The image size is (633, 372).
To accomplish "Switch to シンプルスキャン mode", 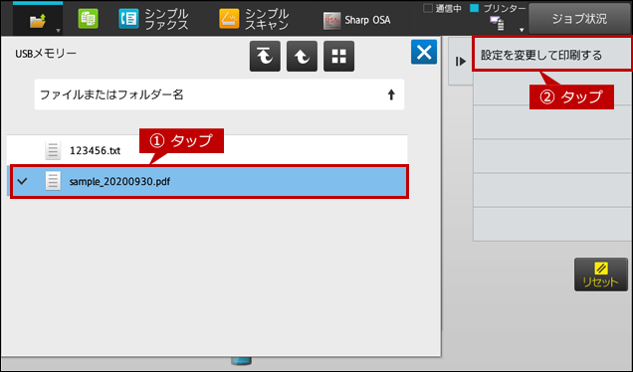I will click(x=254, y=19).
